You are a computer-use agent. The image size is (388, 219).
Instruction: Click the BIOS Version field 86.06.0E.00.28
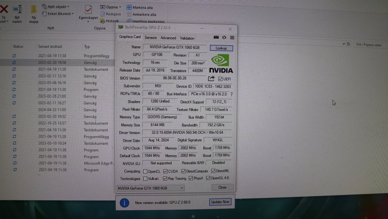pos(175,78)
